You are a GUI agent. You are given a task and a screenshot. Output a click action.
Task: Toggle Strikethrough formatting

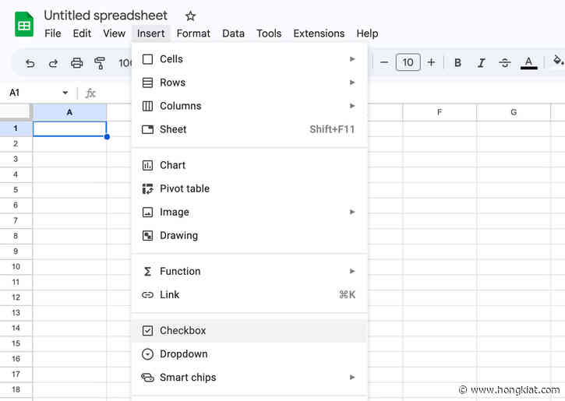coord(504,63)
